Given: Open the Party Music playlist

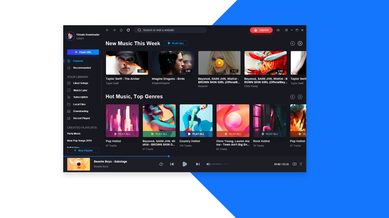Looking at the screenshot, I should click(x=74, y=133).
